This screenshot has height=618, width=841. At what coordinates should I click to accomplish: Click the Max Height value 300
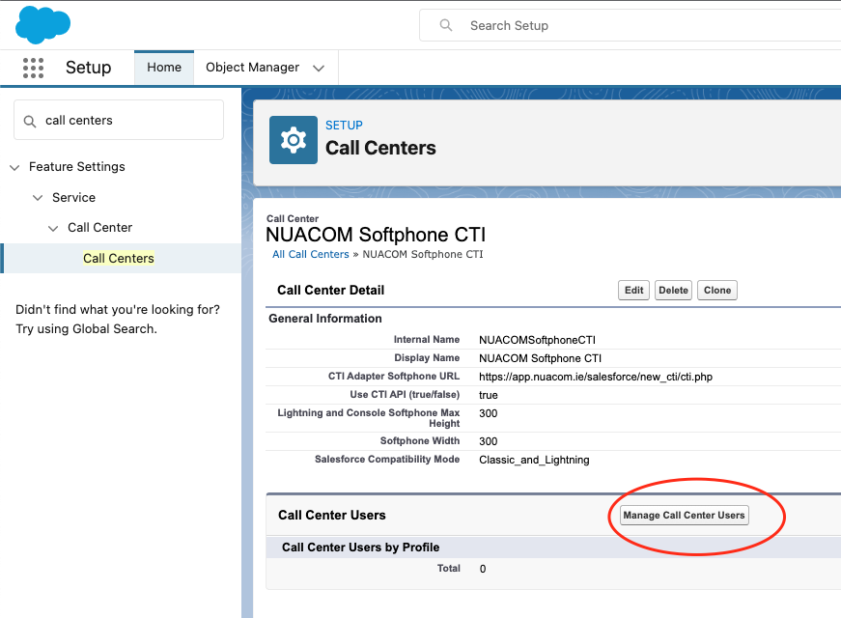coord(488,413)
